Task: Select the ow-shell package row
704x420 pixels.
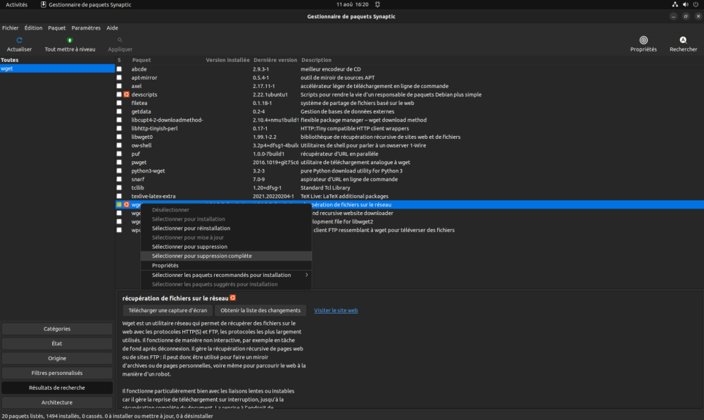Action: click(x=410, y=146)
